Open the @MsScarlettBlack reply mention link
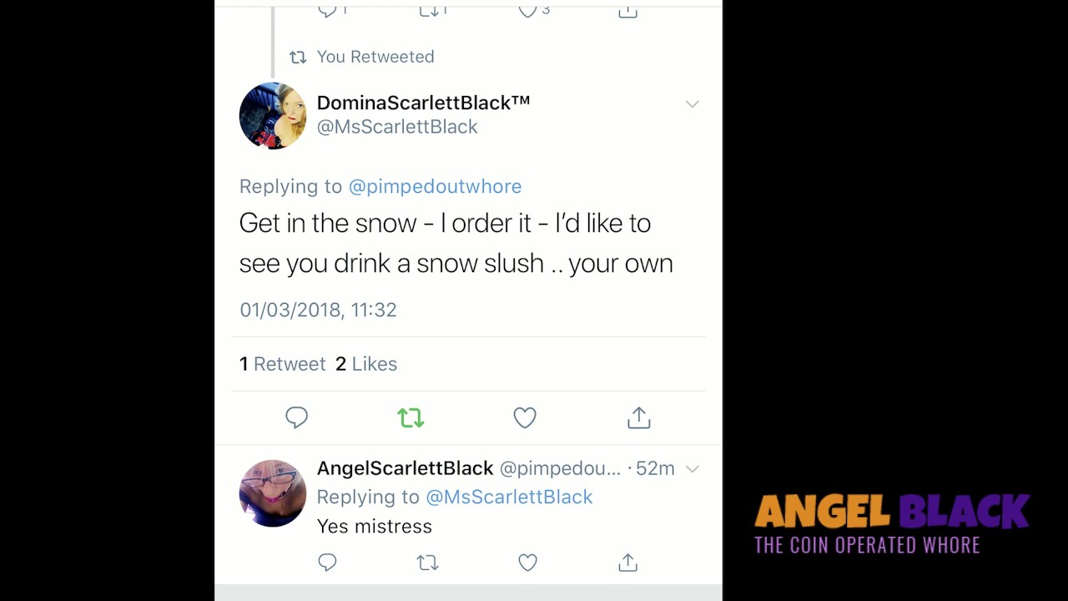1068x601 pixels. pyautogui.click(x=509, y=497)
